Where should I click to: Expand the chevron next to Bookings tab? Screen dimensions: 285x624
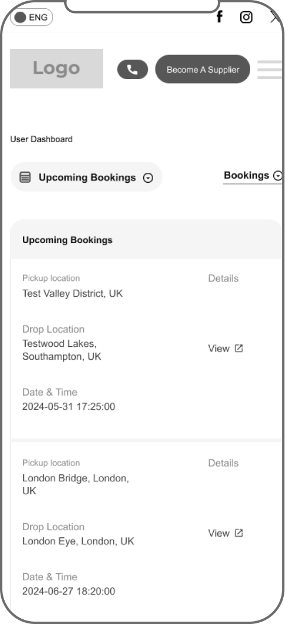click(x=279, y=176)
